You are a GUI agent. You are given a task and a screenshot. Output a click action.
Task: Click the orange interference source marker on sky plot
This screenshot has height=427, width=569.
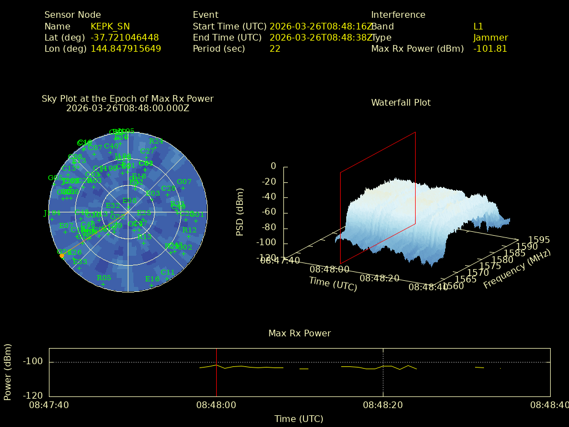tap(62, 255)
